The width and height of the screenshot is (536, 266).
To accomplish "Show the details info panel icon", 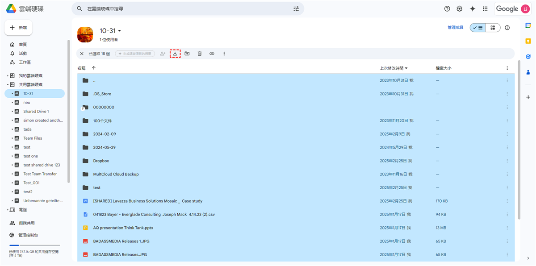I will click(x=507, y=28).
